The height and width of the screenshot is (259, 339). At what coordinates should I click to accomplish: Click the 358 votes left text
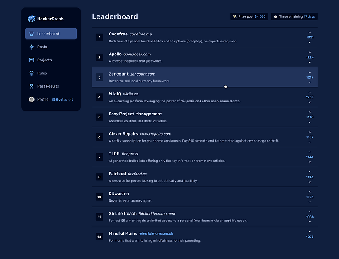coord(62,100)
